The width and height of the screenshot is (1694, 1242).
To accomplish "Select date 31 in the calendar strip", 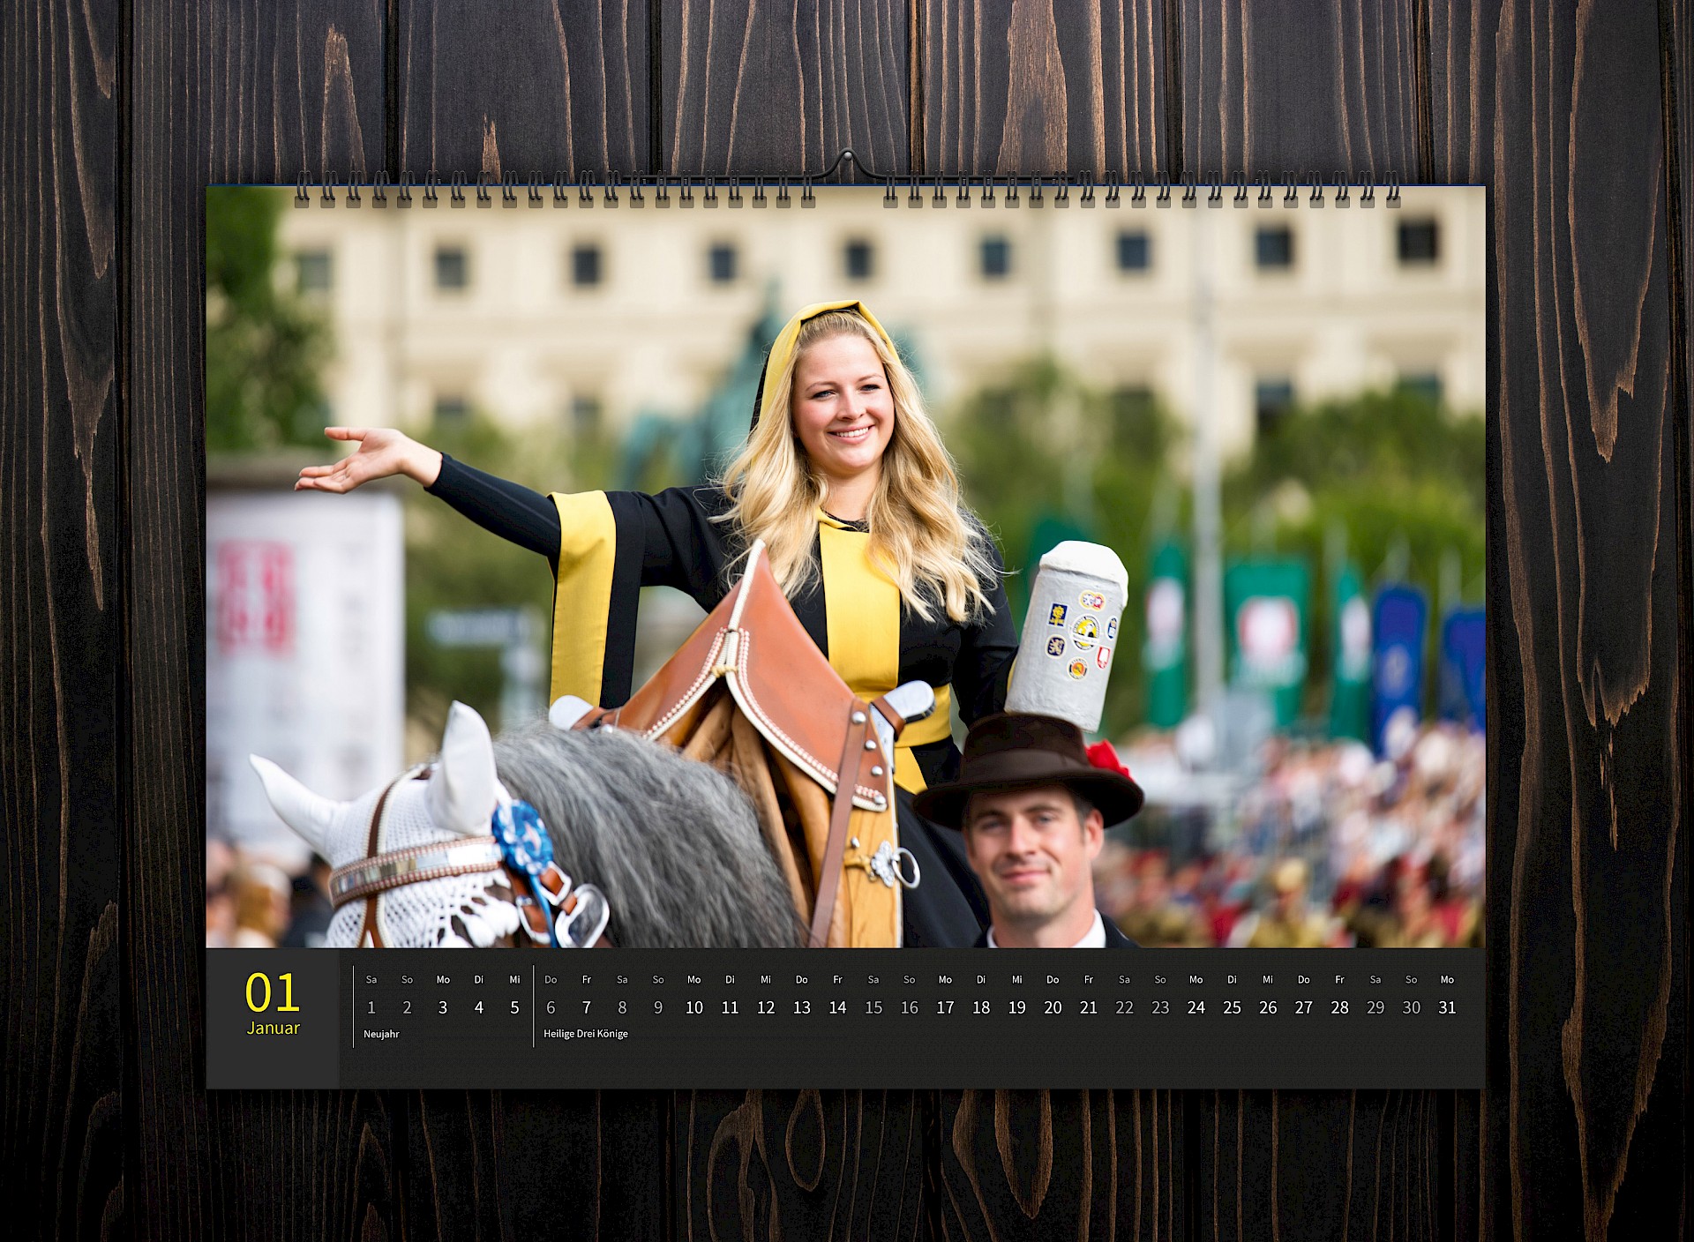I will point(1447,1007).
